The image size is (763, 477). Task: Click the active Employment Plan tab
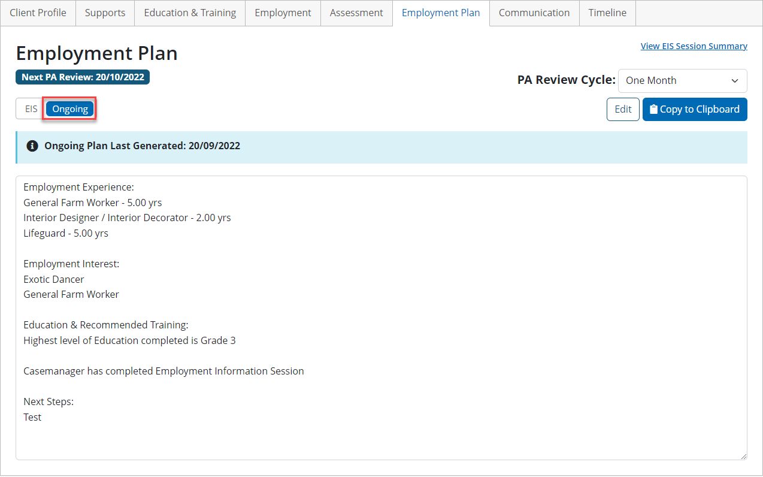(x=441, y=13)
